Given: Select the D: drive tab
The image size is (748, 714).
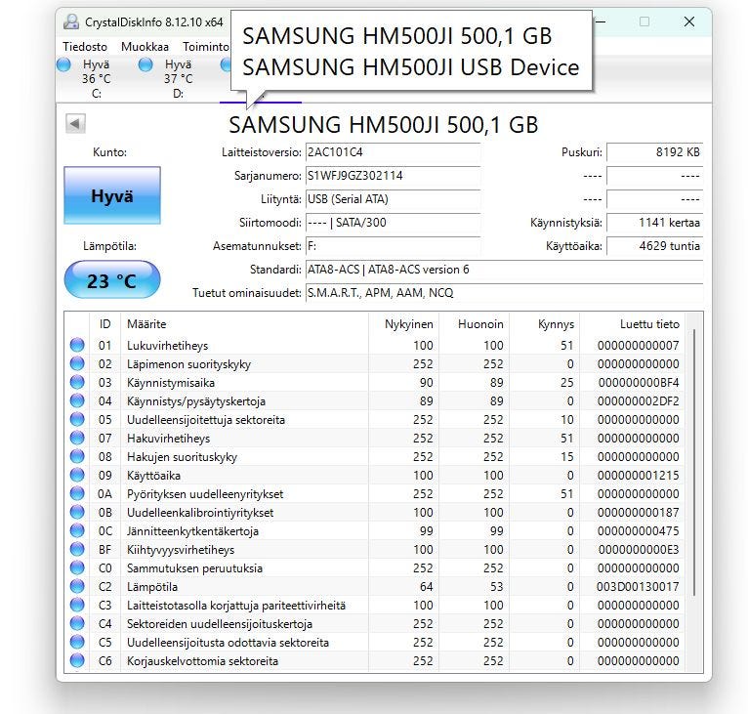Looking at the screenshot, I should point(179,79).
